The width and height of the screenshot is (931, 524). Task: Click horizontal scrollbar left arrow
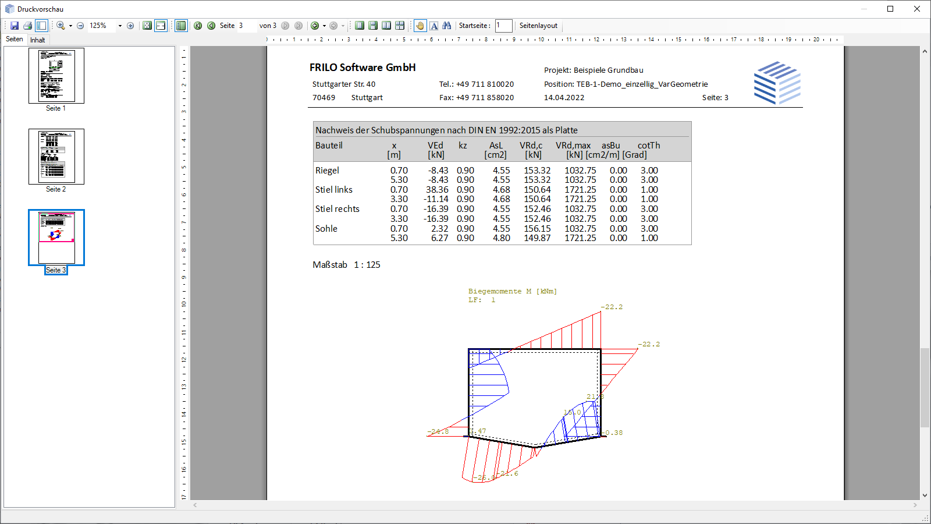coord(195,505)
